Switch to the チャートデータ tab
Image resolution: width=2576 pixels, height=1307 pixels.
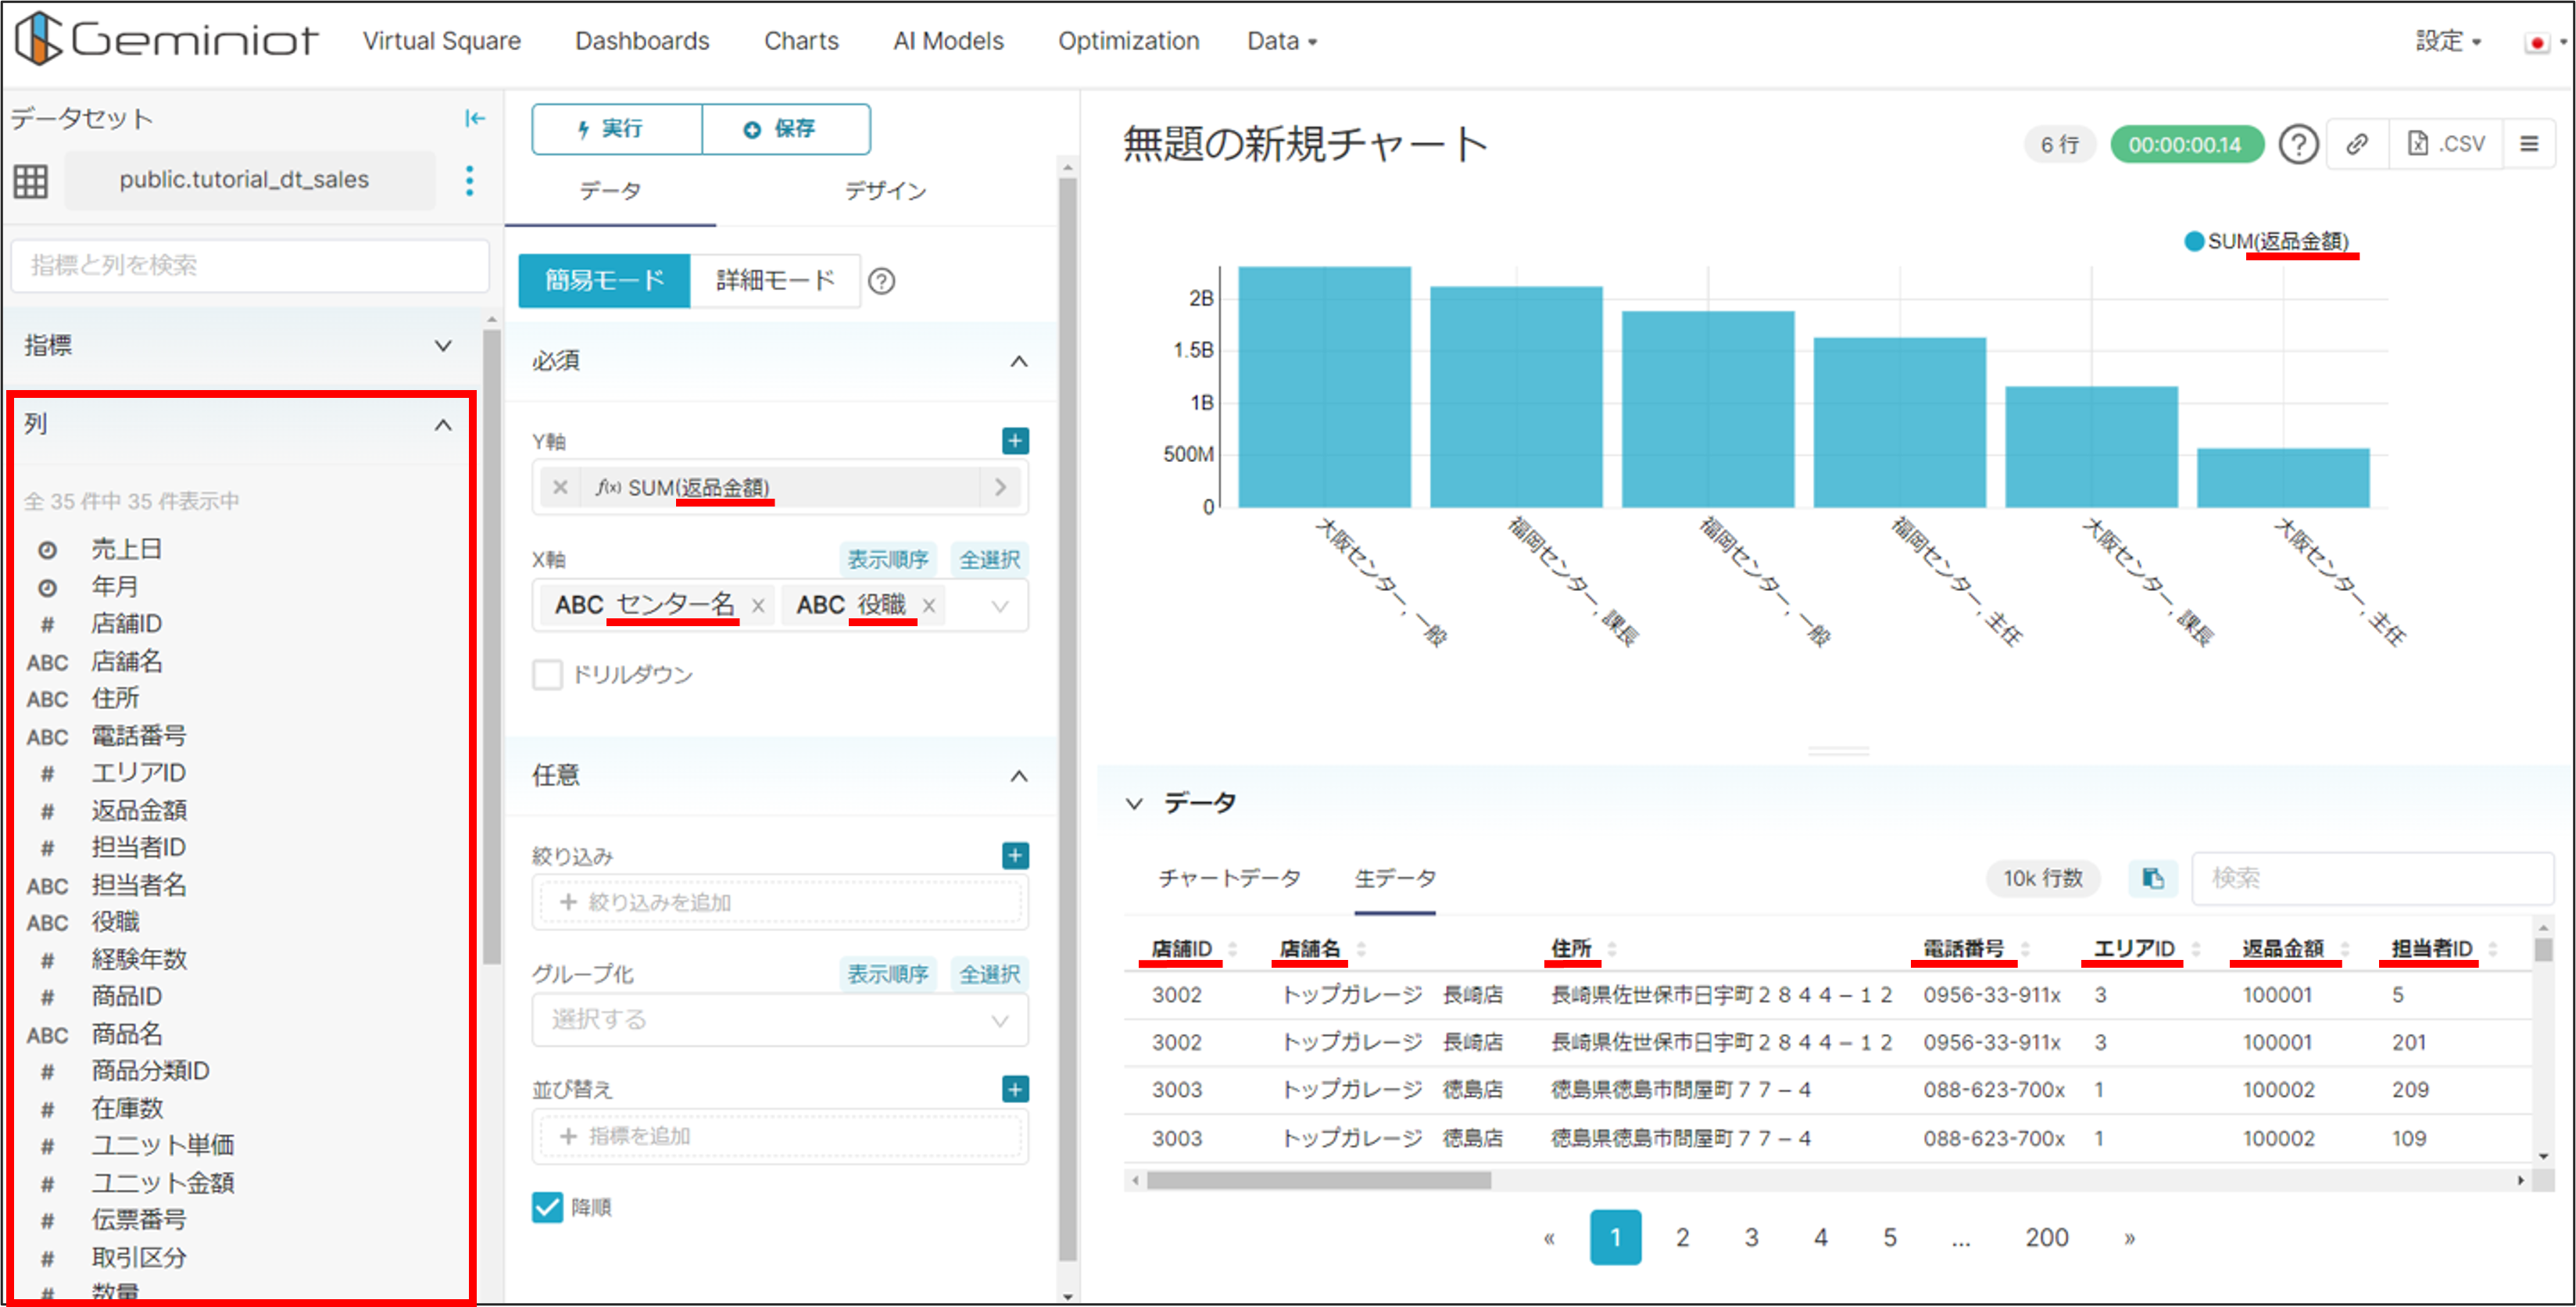[1229, 879]
